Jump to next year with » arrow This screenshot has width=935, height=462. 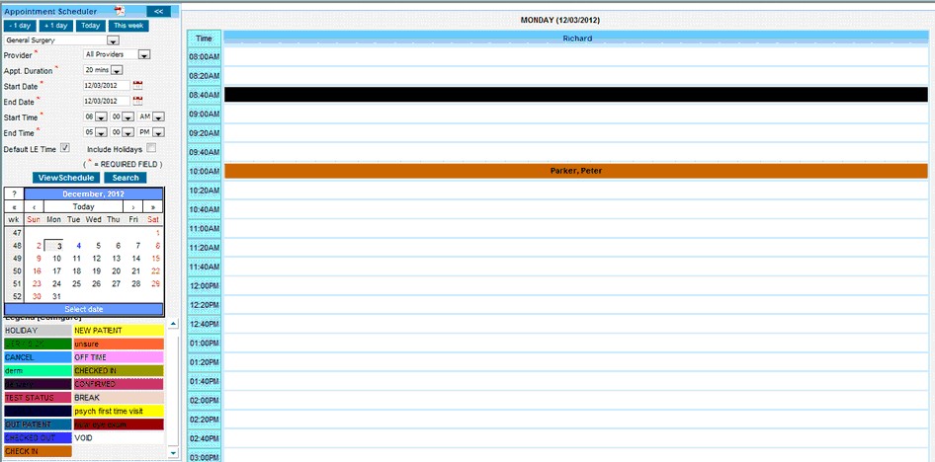(153, 206)
